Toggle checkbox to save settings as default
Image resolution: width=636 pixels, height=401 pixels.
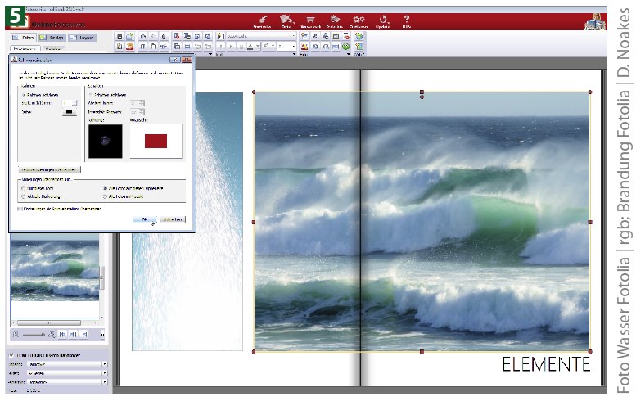point(19,209)
